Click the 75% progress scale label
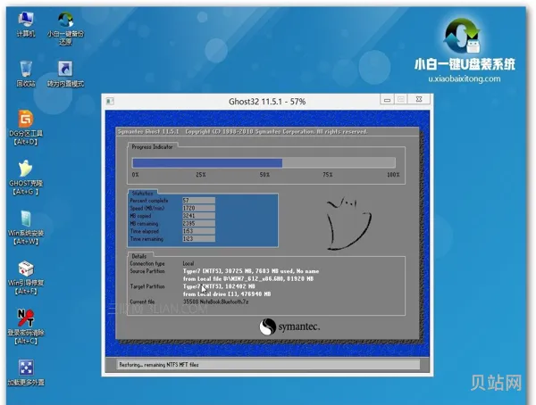 328,175
